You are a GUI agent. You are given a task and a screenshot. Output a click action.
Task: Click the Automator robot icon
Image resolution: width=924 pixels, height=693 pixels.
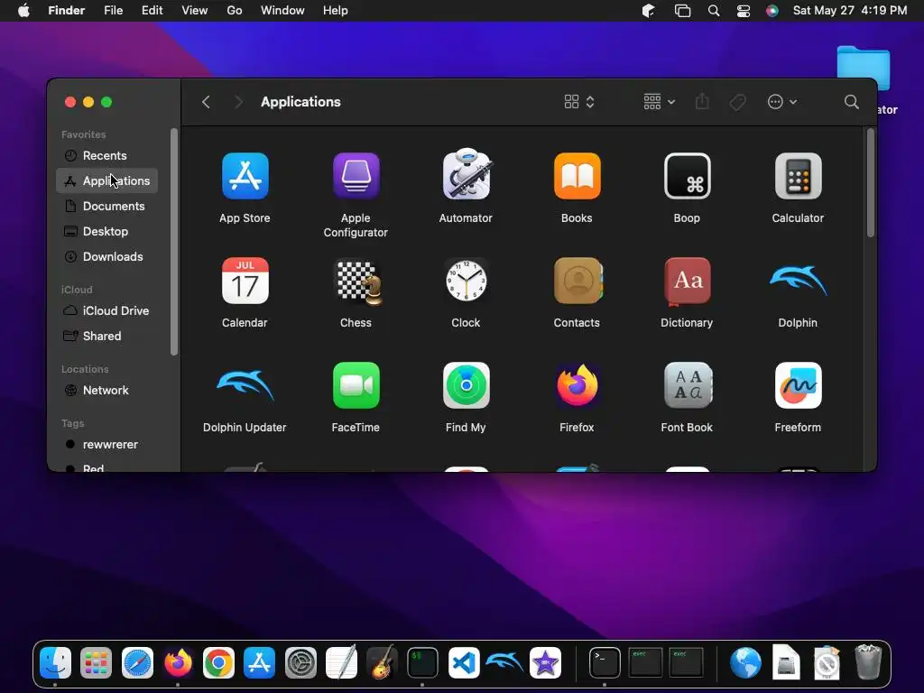coord(467,174)
